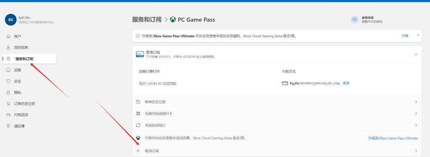Expand the 帐单历史记录 row chevron
The height and width of the screenshot is (157, 430).
tap(416, 102)
